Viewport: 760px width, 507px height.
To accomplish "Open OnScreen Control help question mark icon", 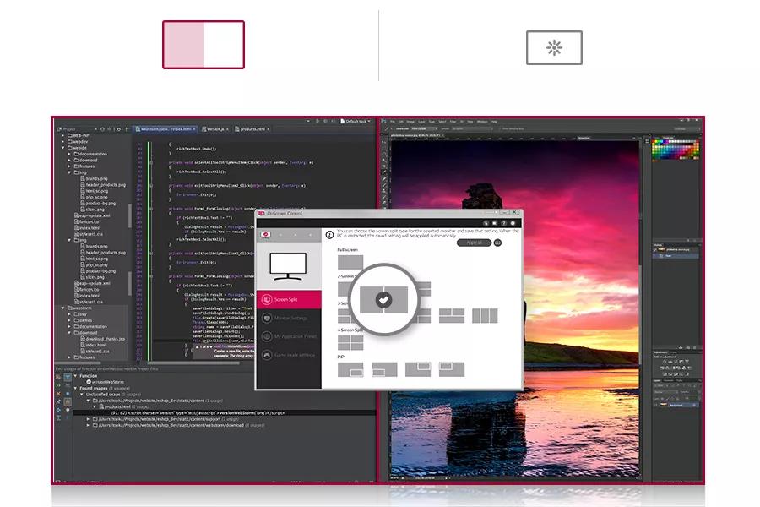I will 503,223.
